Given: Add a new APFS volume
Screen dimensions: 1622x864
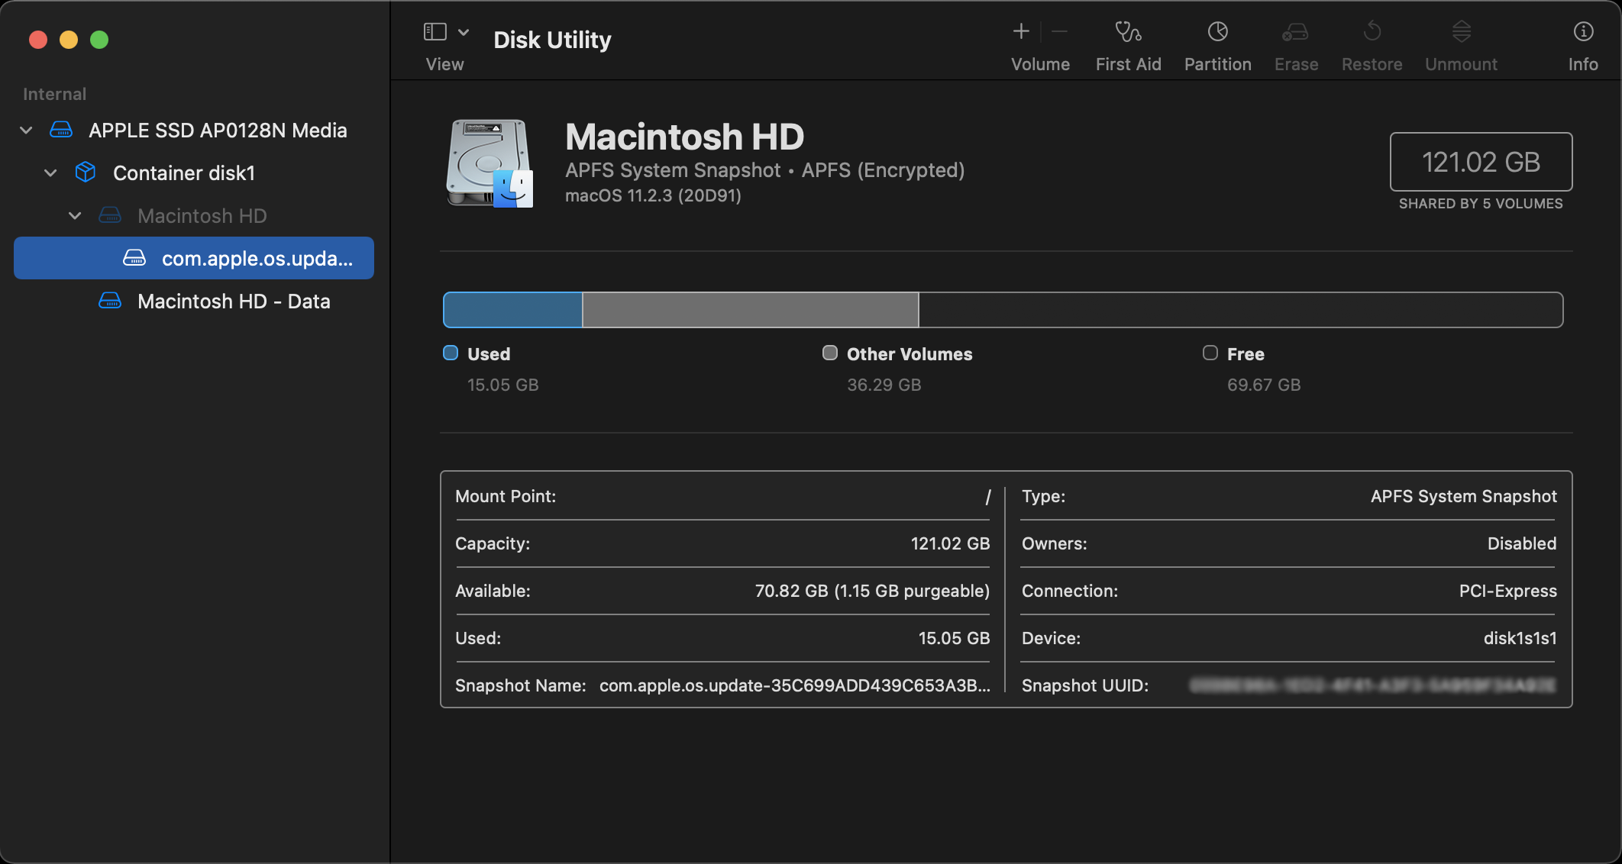Looking at the screenshot, I should coord(1020,31).
